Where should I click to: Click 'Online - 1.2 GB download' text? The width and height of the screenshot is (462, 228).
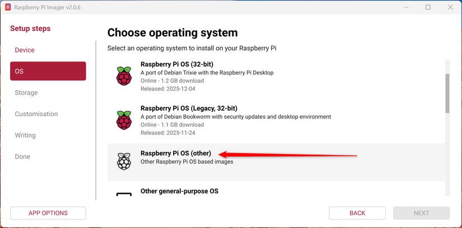(x=172, y=80)
